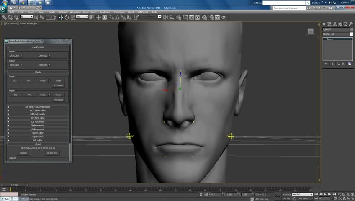
Task: Toggle Set Key mode button
Action: (287, 198)
